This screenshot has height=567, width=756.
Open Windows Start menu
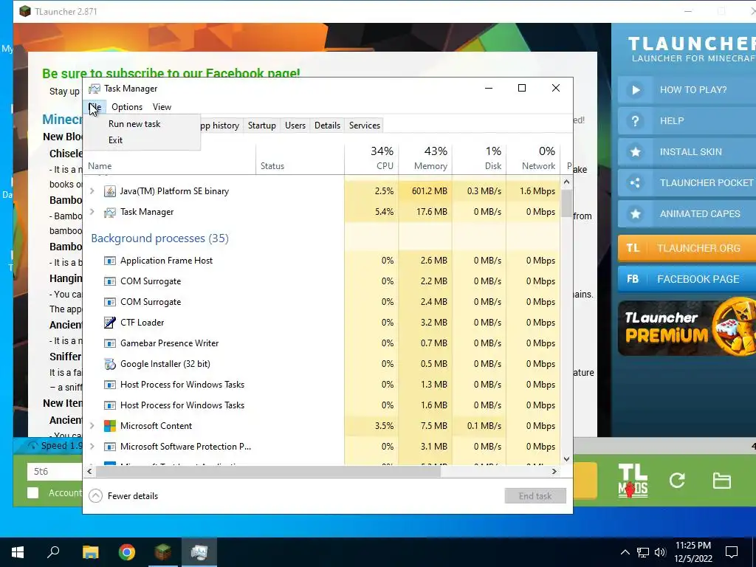point(18,552)
